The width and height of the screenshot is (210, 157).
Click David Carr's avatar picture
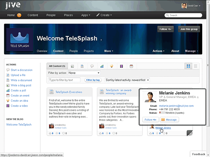click(184, 6)
